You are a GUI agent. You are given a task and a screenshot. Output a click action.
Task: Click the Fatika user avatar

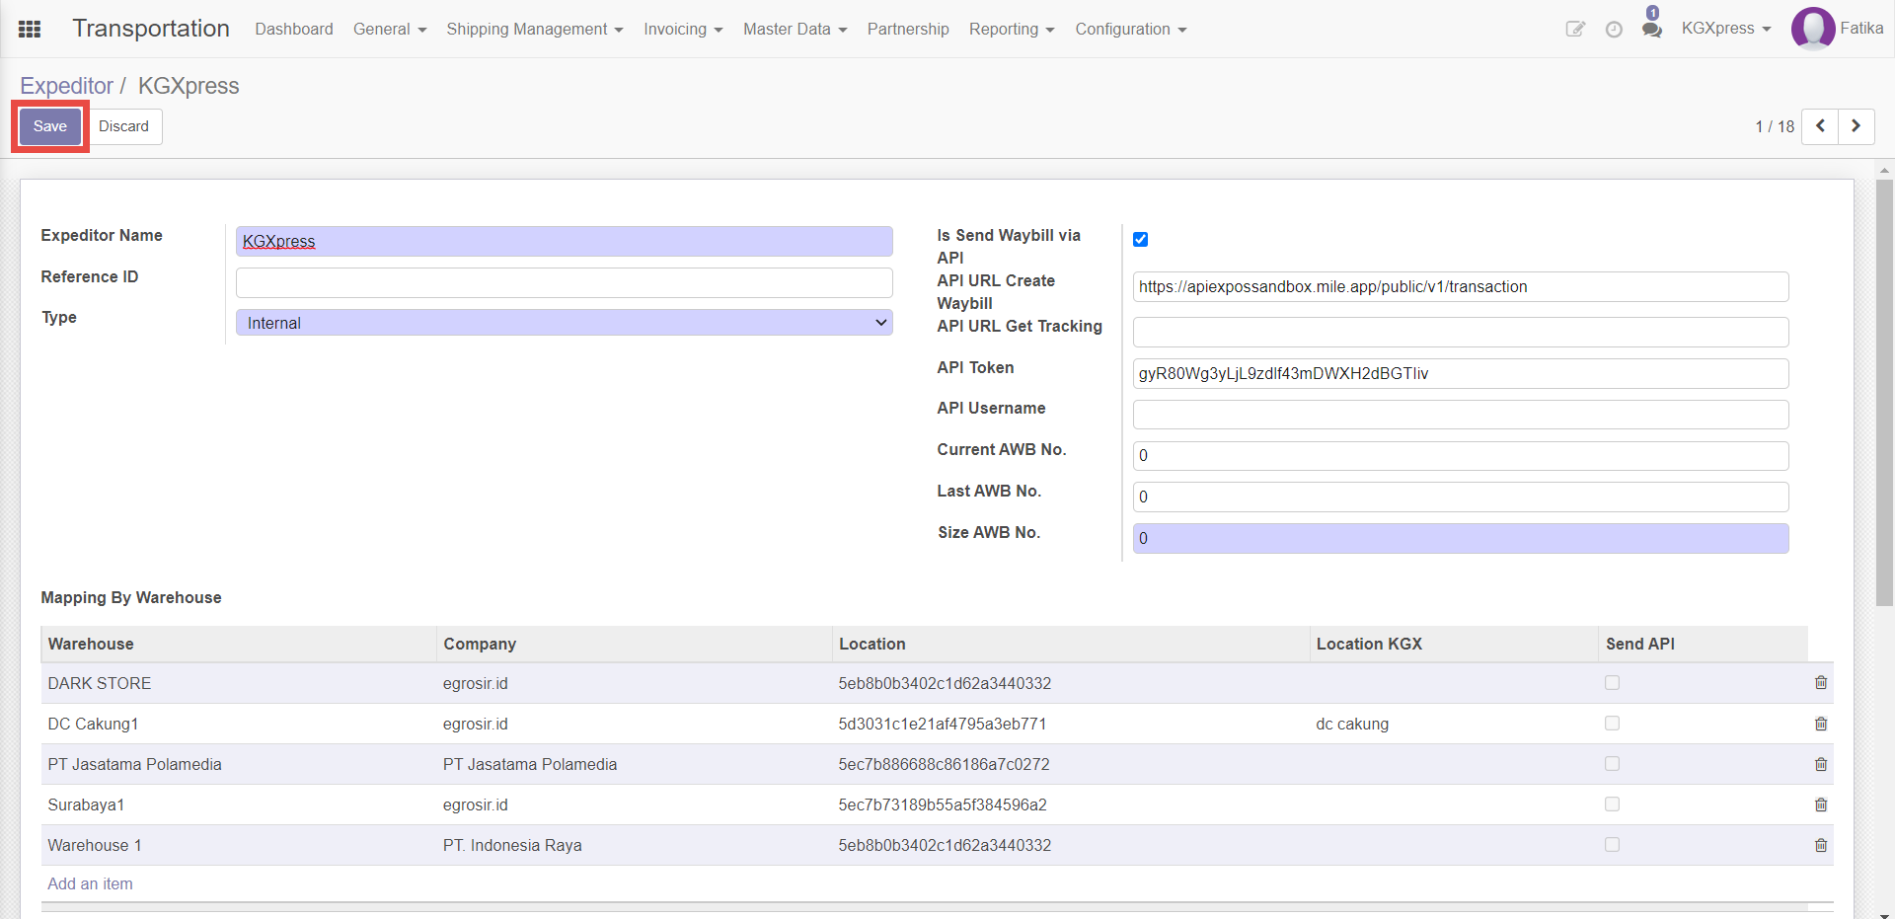pos(1812,29)
